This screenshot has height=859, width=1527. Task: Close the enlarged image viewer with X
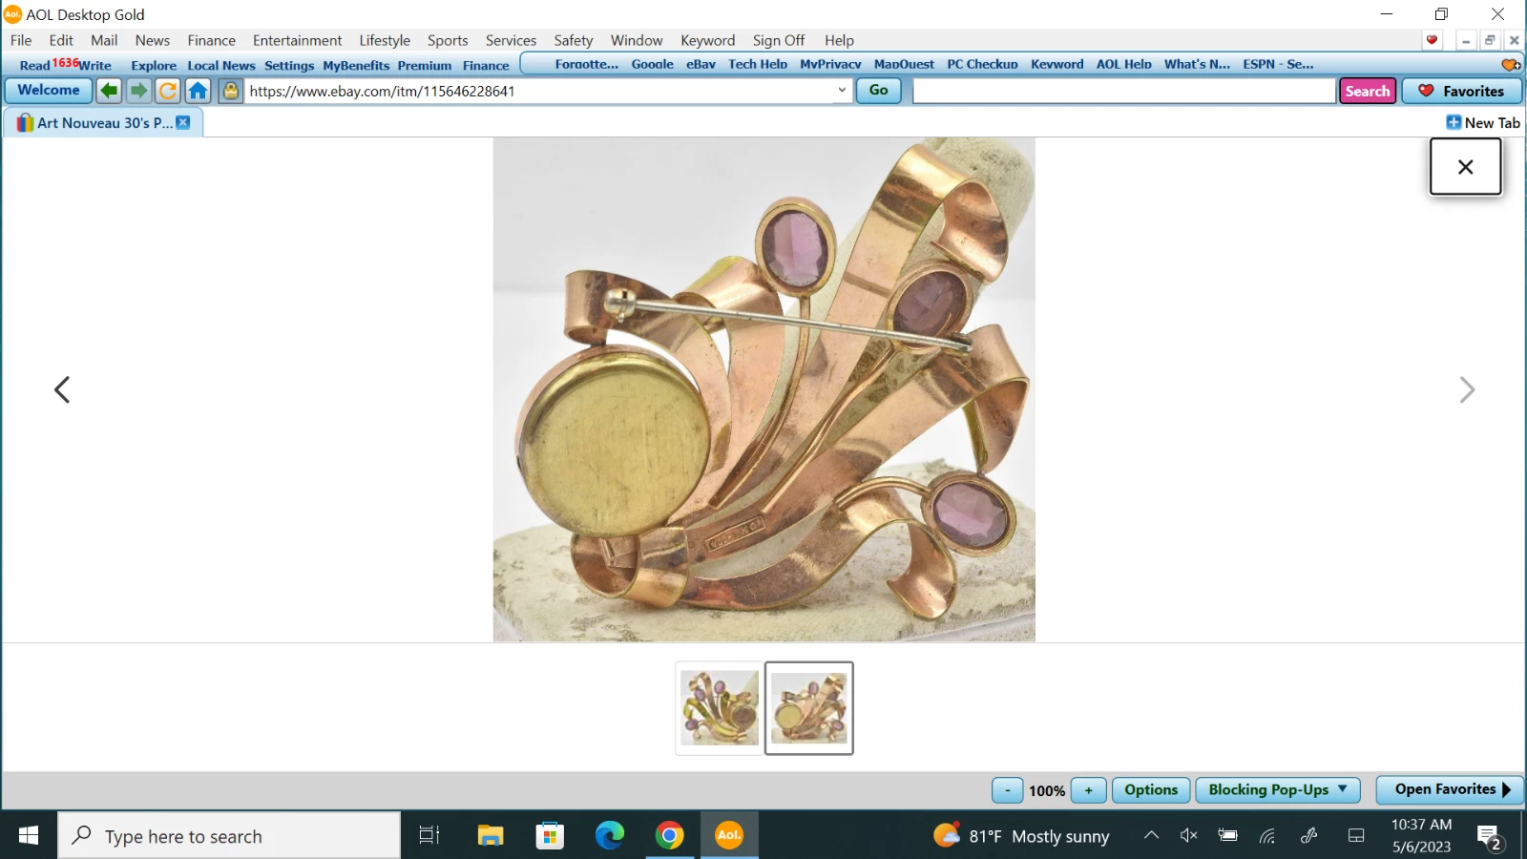1466,167
